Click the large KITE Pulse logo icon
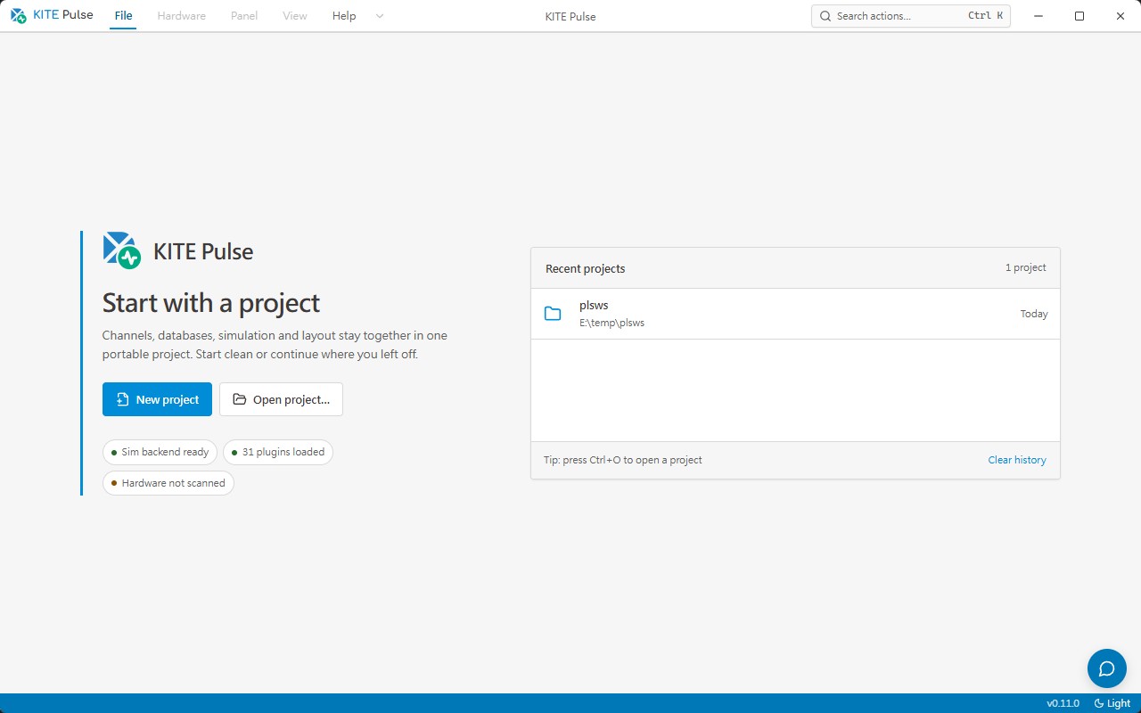Image resolution: width=1141 pixels, height=713 pixels. [x=121, y=250]
